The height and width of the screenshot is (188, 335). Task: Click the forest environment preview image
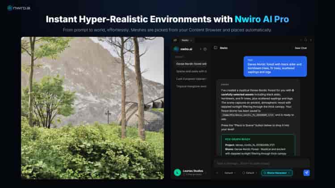coord(92,108)
